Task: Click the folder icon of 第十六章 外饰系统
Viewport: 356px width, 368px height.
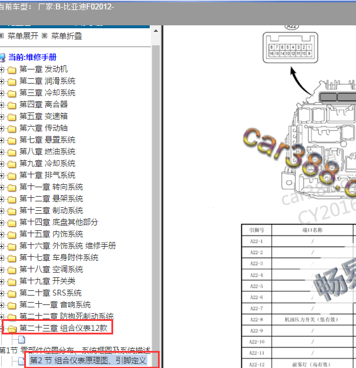Action: [x=12, y=247]
